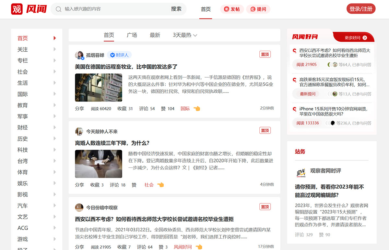Viewport: 389px width, 250px height.
Task: Click the 登录/注册 button
Action: tap(361, 9)
